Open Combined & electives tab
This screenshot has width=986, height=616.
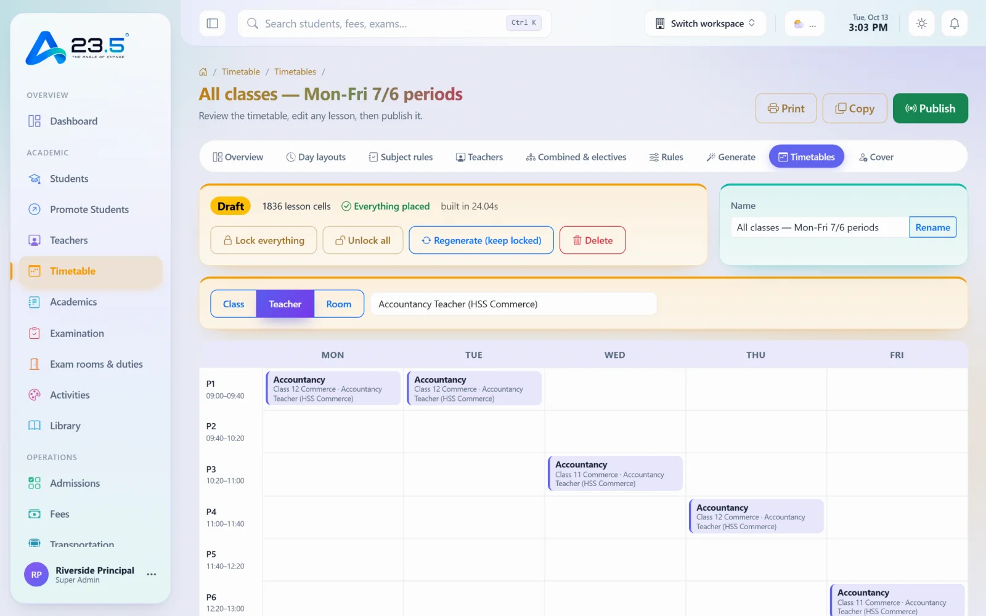tap(576, 157)
